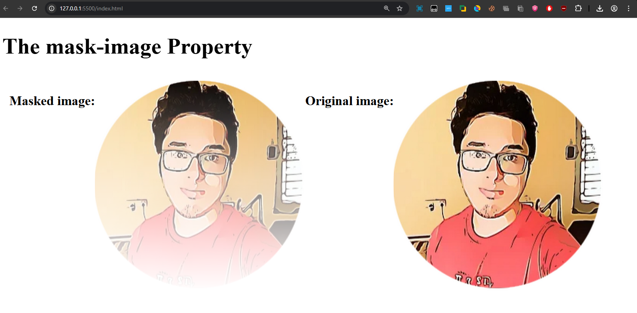Open the user profile menu

(614, 8)
